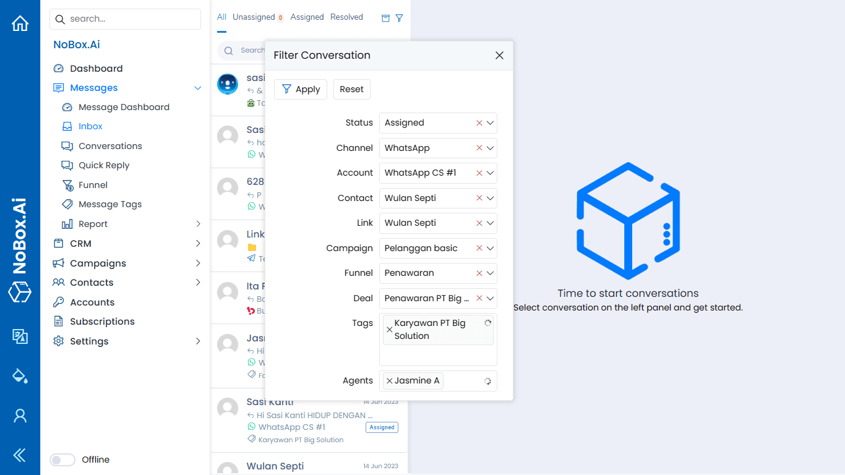Close the Filter Conversation dialog
Viewport: 845px width, 475px height.
[x=499, y=56]
